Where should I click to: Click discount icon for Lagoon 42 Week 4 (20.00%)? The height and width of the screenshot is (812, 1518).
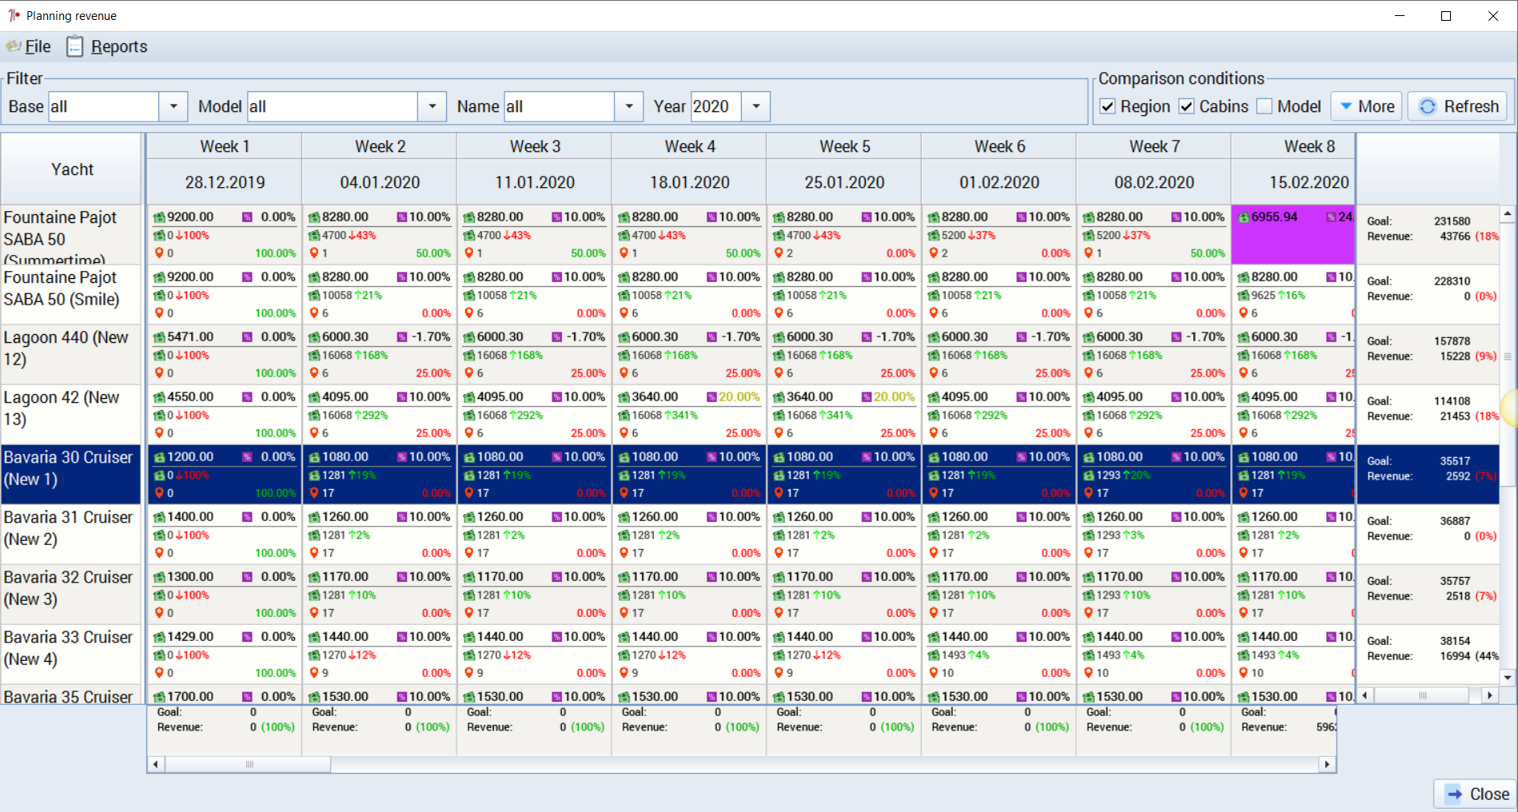[711, 397]
